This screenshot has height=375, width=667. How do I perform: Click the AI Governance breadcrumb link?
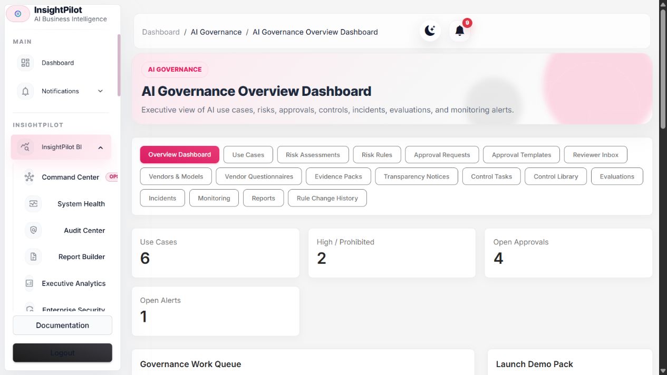[x=216, y=32]
